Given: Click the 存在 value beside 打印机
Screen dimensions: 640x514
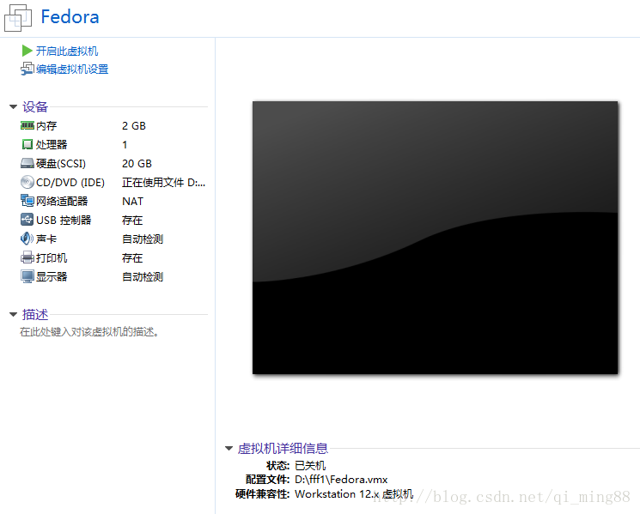Looking at the screenshot, I should coord(132,257).
